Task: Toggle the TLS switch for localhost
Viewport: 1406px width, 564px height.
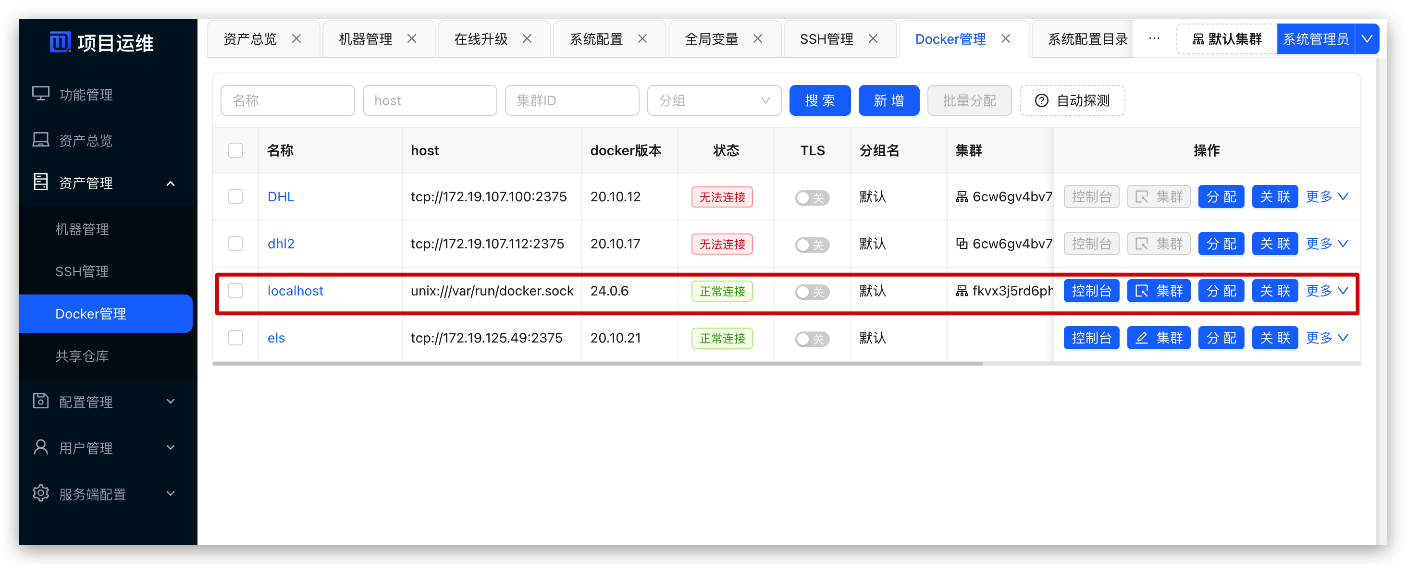Action: [812, 292]
